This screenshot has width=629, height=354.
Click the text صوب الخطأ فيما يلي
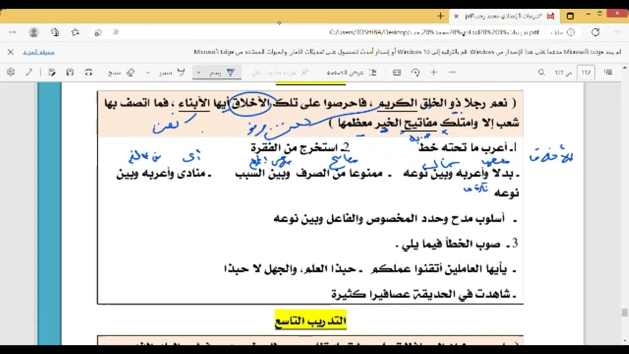point(447,244)
